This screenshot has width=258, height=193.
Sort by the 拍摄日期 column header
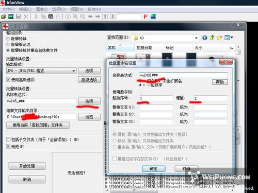pos(149,47)
